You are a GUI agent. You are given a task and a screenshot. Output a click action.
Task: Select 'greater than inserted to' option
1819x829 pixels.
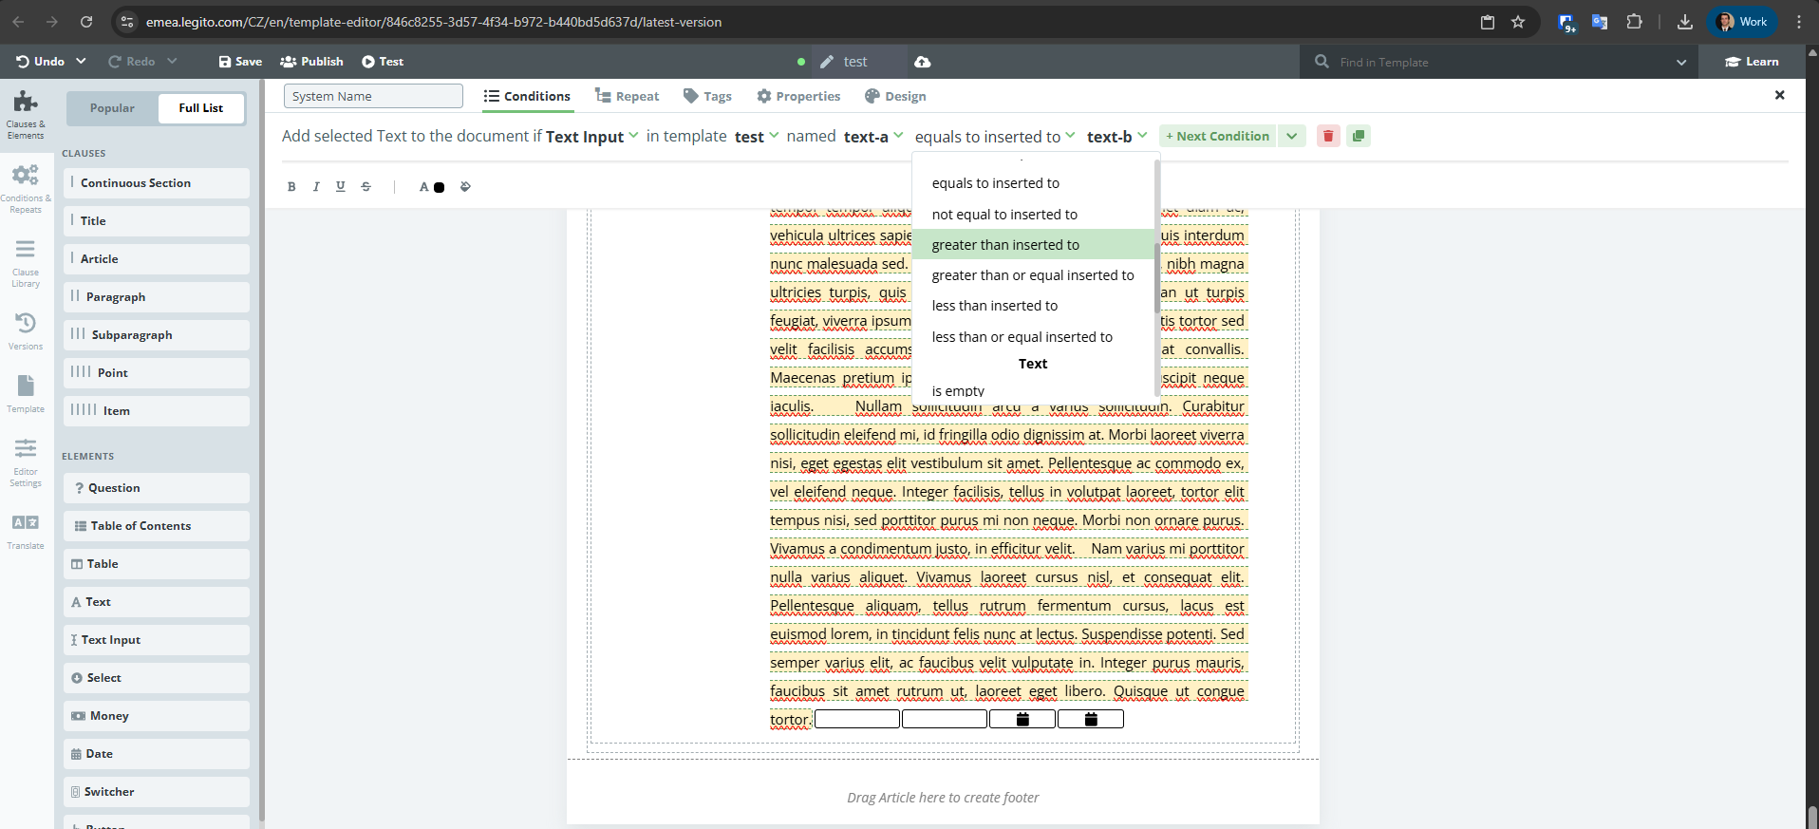1005,245
